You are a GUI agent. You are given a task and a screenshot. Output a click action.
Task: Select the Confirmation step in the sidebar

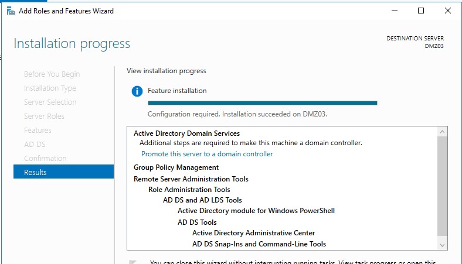(45, 158)
